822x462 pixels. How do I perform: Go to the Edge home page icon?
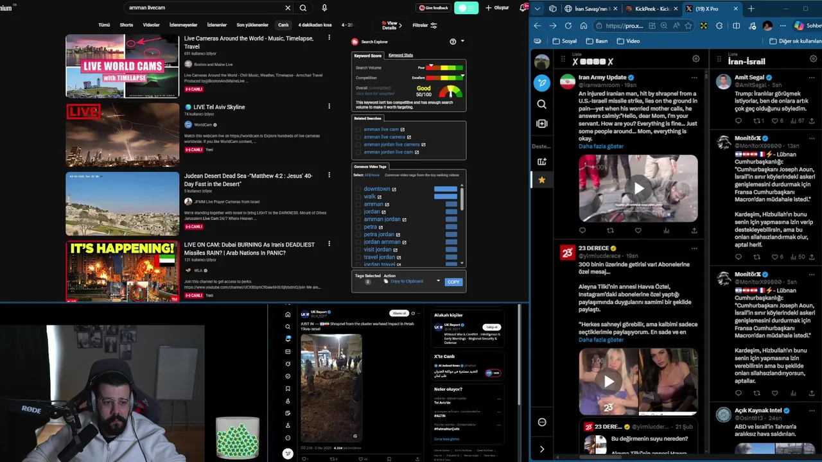(583, 26)
